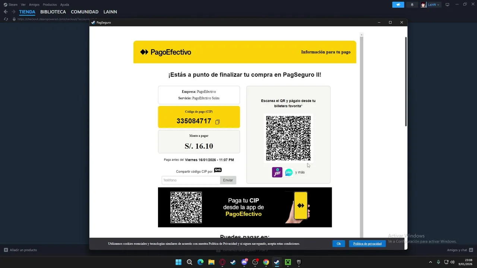Click the Plin wallet icon

click(289, 172)
